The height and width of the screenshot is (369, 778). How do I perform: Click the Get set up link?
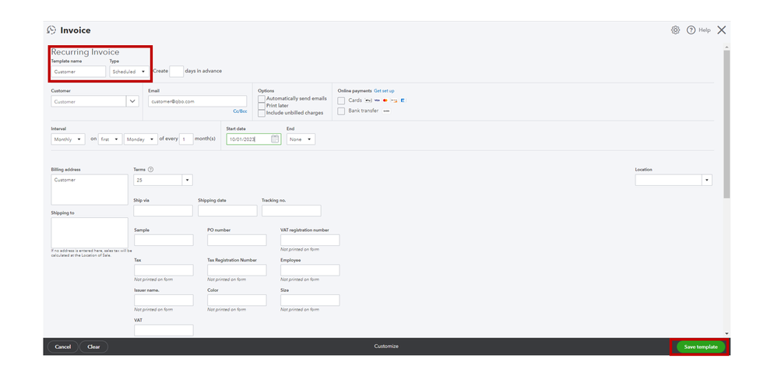pos(384,91)
